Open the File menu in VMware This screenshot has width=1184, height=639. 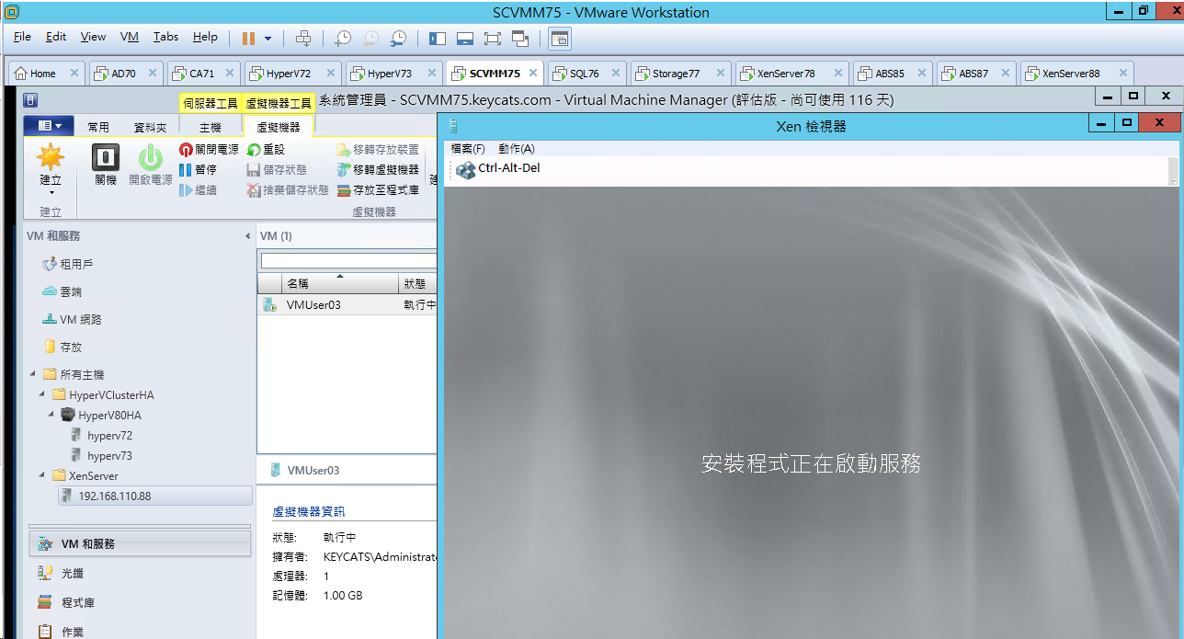[22, 37]
